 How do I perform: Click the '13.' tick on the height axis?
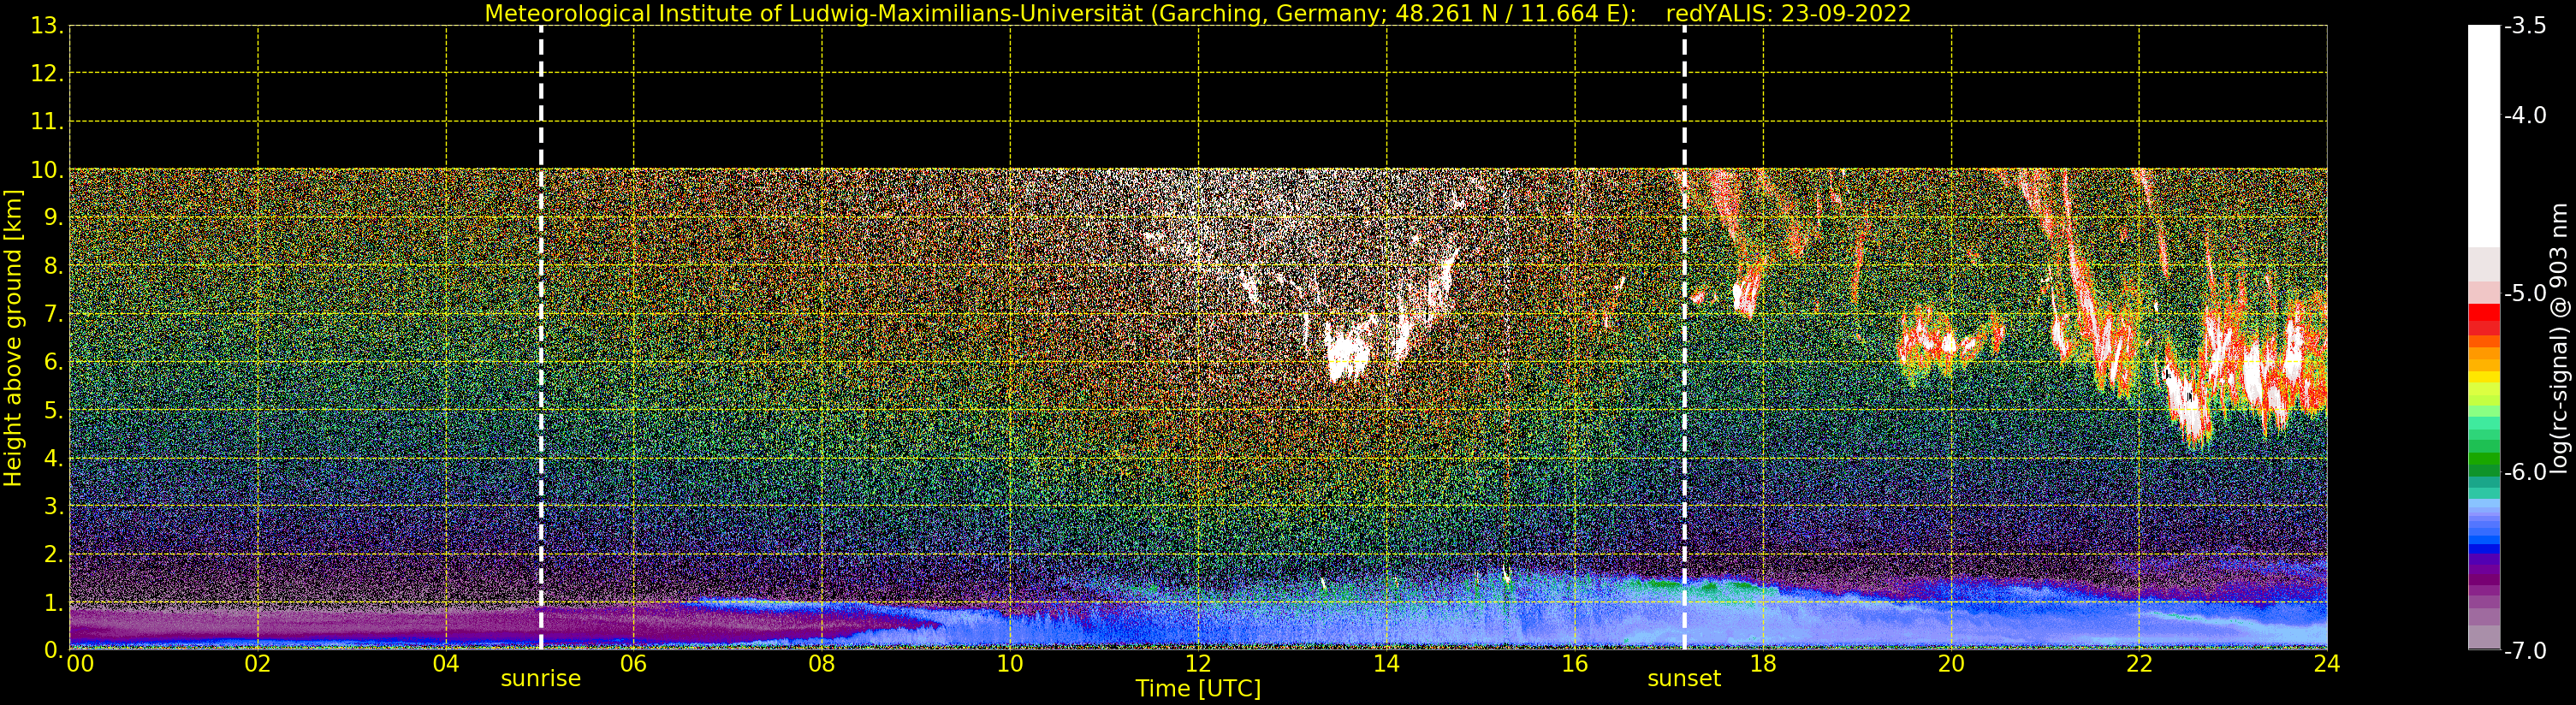pyautogui.click(x=47, y=26)
